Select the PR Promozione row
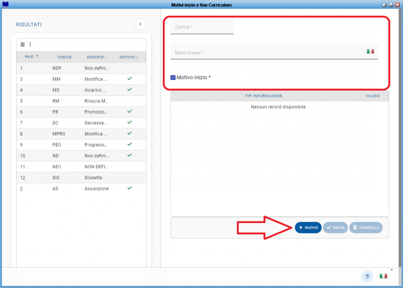Screen dimensions: 403x288 click(x=81, y=111)
